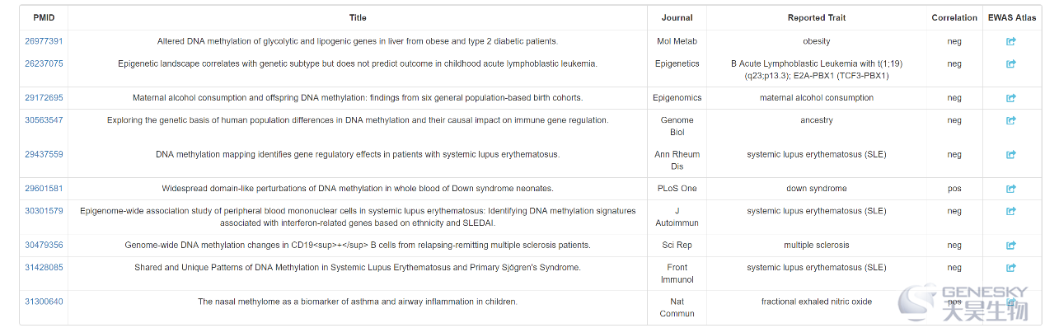
Task: Open PMID 29172695 link
Action: tap(44, 98)
